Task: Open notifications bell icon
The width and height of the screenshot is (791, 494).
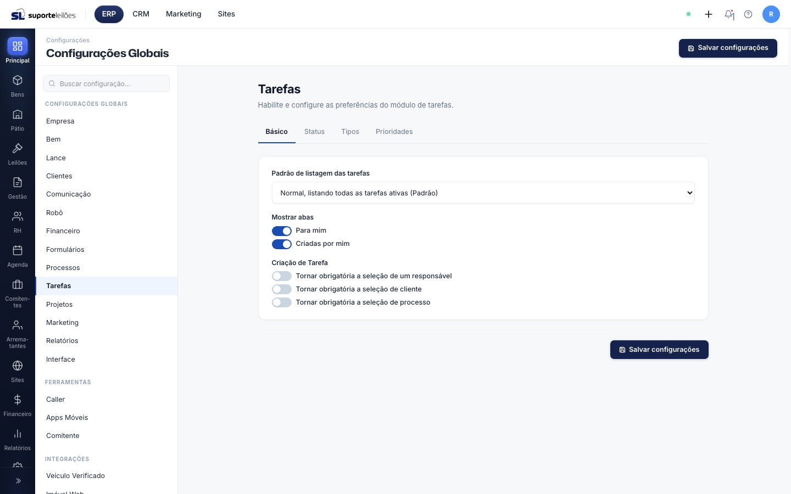Action: (729, 14)
